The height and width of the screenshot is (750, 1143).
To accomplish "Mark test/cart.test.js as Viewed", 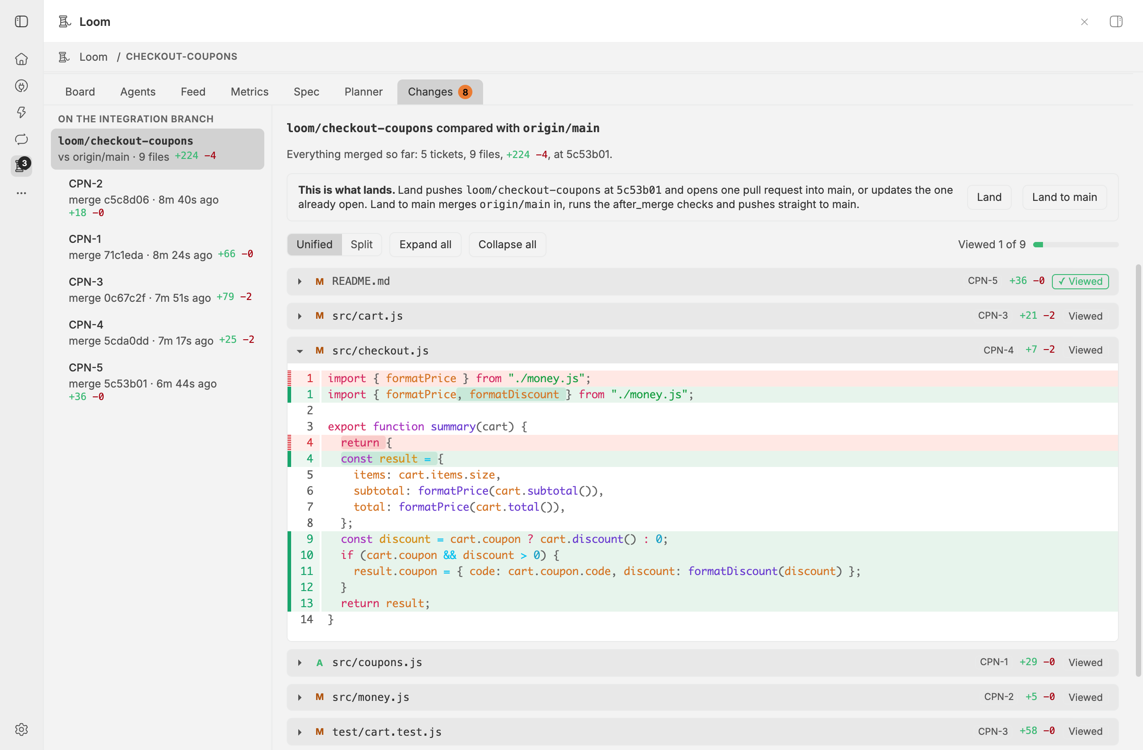I will (x=1085, y=731).
